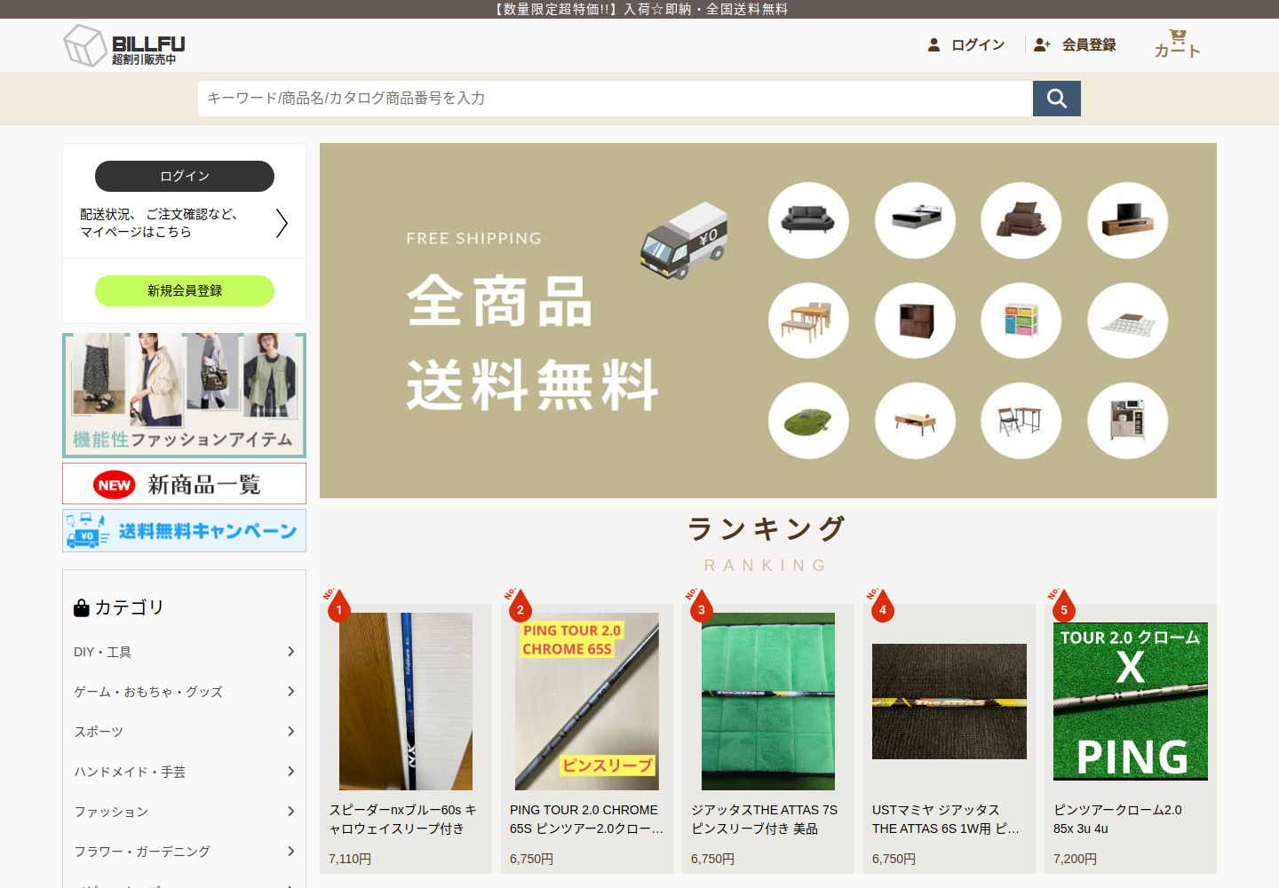
Task: Click the No.5 ranking badge
Action: (x=1062, y=607)
